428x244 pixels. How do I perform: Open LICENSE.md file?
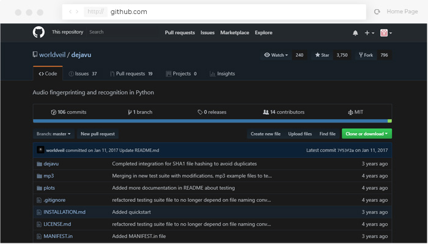(x=57, y=224)
